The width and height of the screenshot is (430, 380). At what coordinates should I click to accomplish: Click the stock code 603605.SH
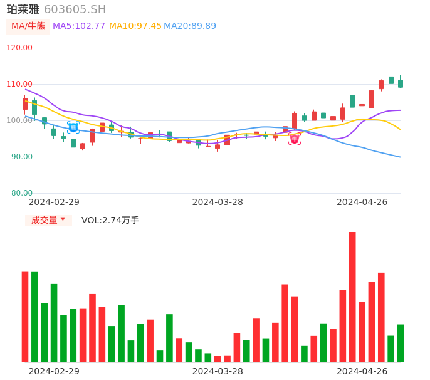(75, 9)
